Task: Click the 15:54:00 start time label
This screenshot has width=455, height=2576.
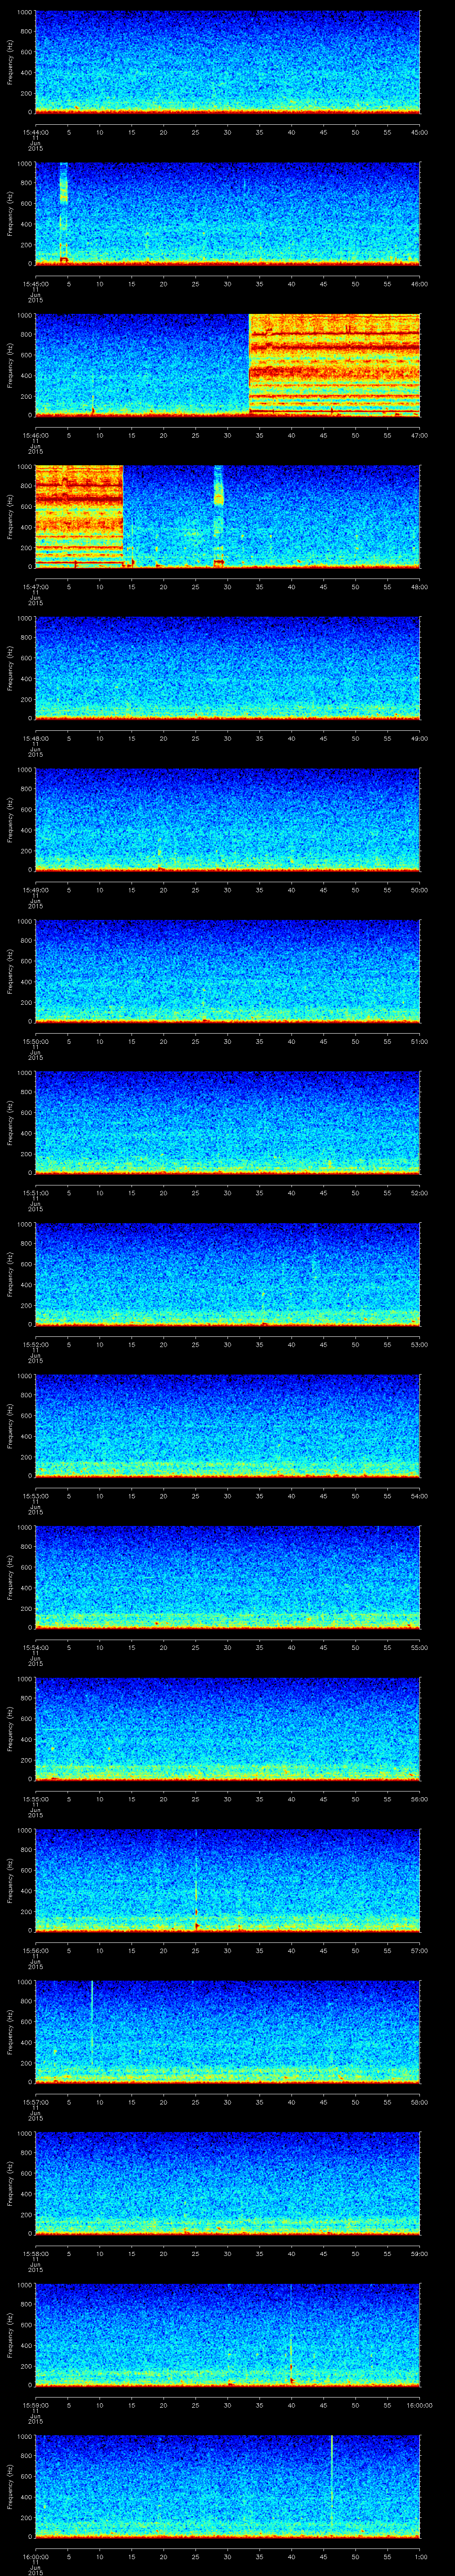Action: (35, 1648)
